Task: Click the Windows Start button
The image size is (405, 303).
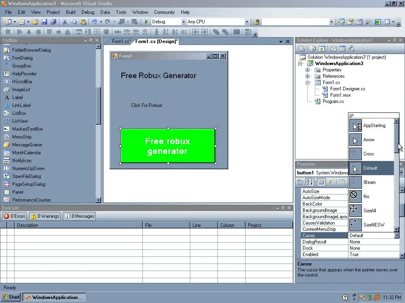Action: [11, 297]
